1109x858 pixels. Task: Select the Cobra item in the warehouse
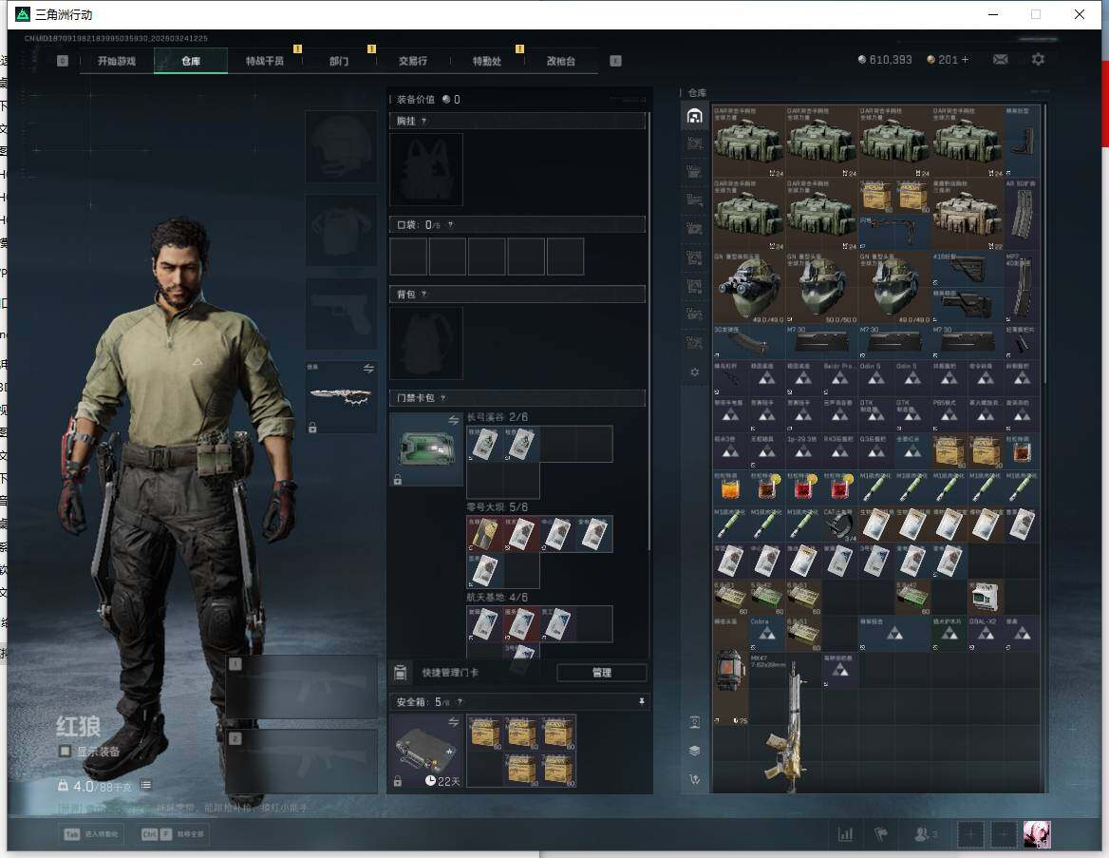tap(767, 634)
